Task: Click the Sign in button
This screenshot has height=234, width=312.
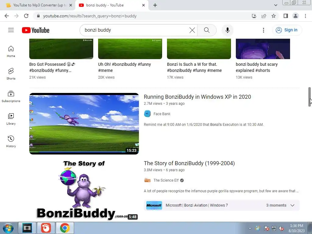Action: [x=287, y=30]
